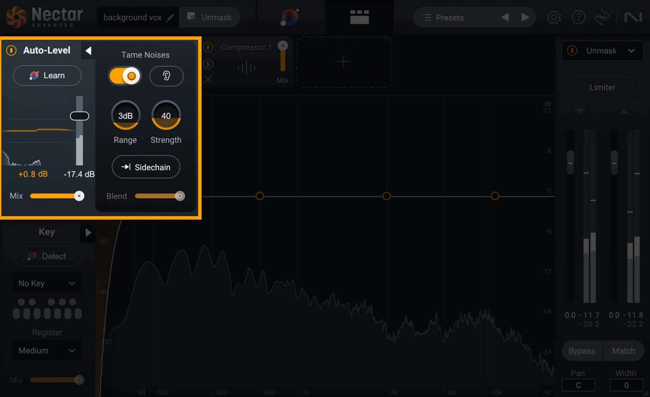Click the Nectar Advanced logo icon
Image resolution: width=650 pixels, height=397 pixels.
point(16,17)
